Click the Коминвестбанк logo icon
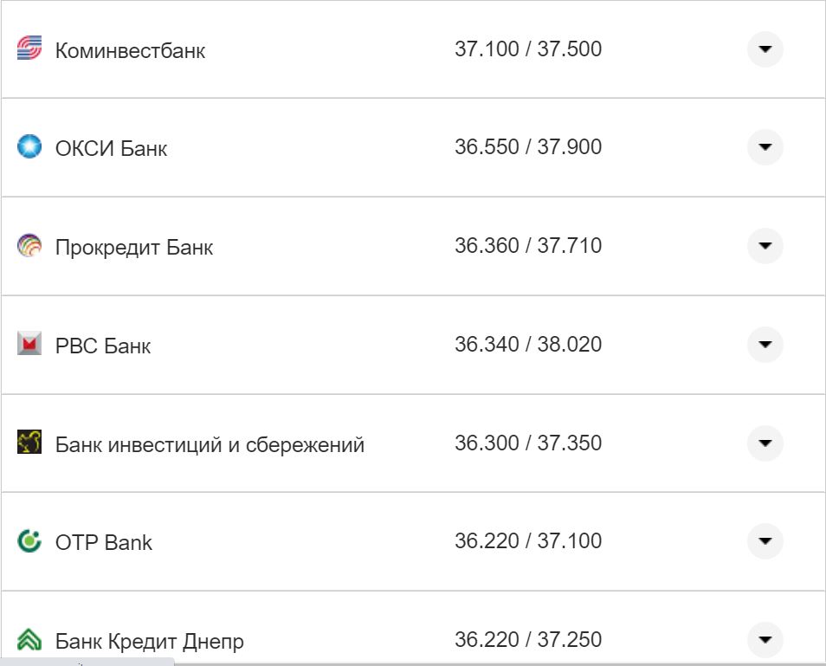This screenshot has width=826, height=666. 31,49
